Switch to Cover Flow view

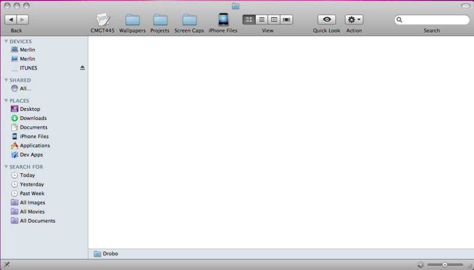click(287, 20)
